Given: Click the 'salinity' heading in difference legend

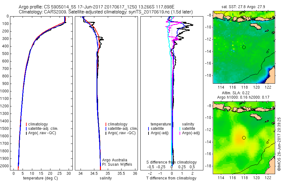Looking at the screenshot, I should pos(188,124).
